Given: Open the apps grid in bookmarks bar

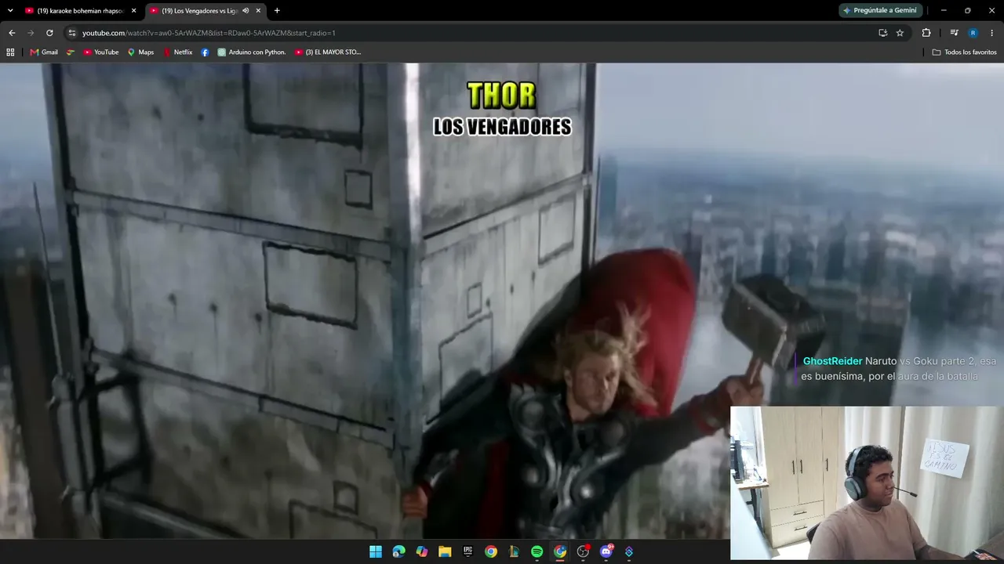Looking at the screenshot, I should (10, 52).
